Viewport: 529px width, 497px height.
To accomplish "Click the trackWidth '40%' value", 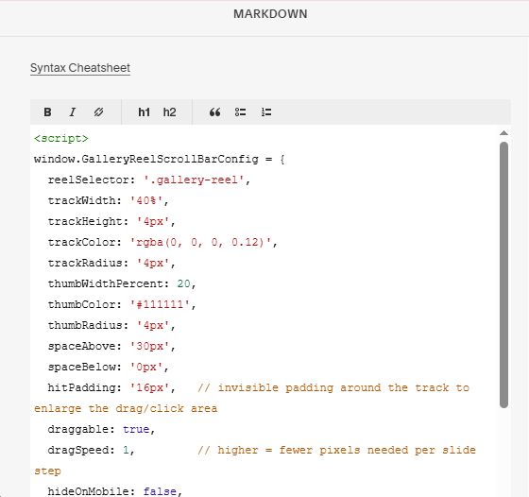I will (x=146, y=200).
